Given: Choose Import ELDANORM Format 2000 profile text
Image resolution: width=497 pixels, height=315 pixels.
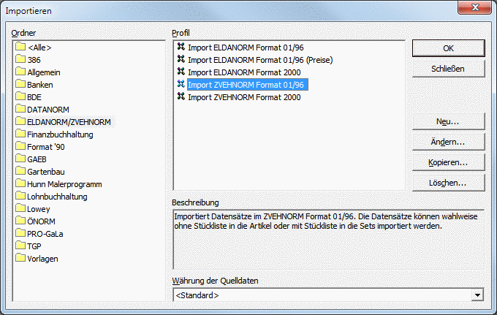Looking at the screenshot, I should pos(244,72).
